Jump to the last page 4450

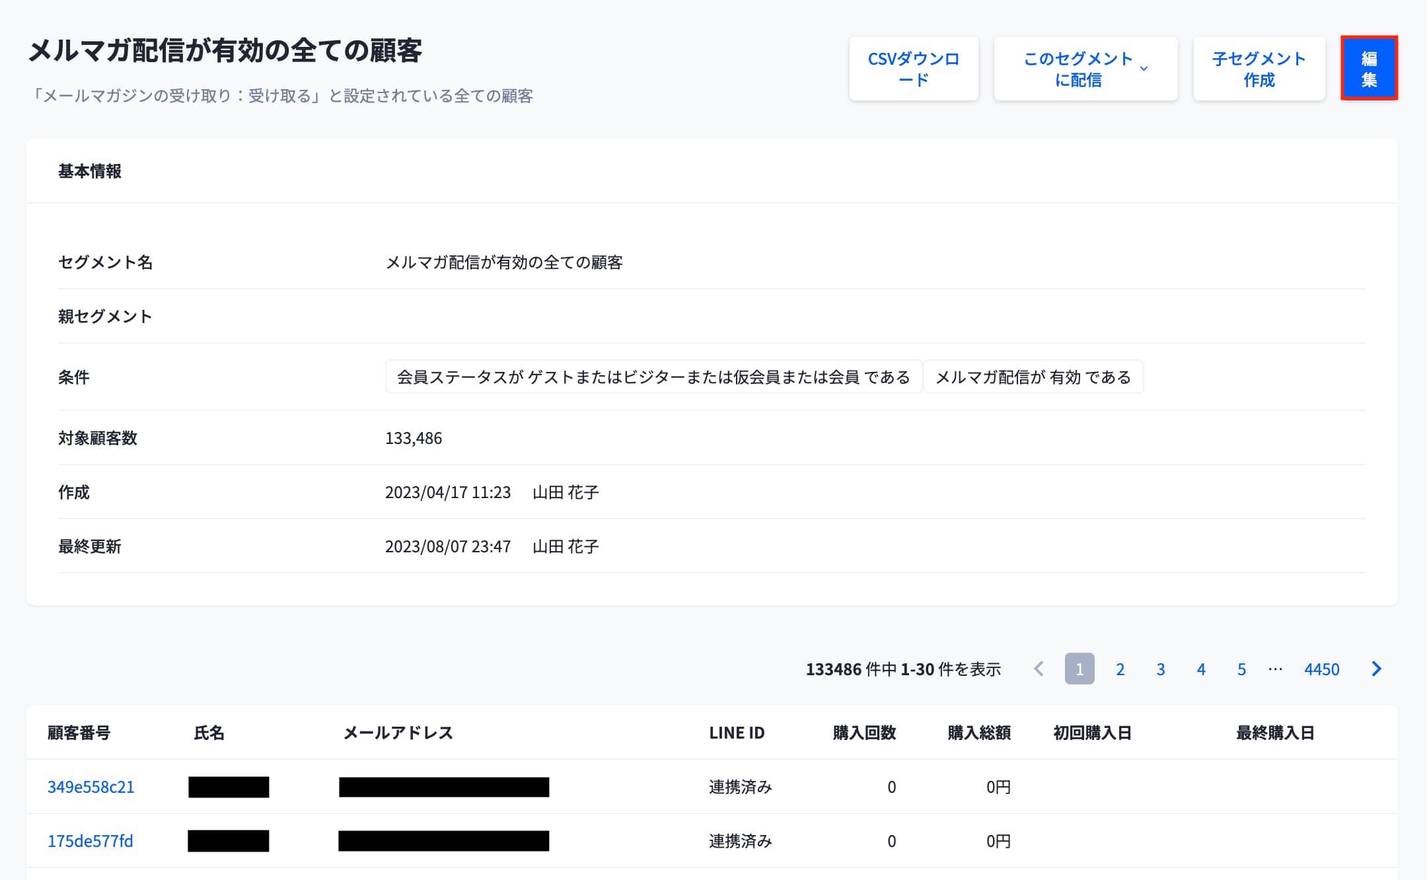1321,669
